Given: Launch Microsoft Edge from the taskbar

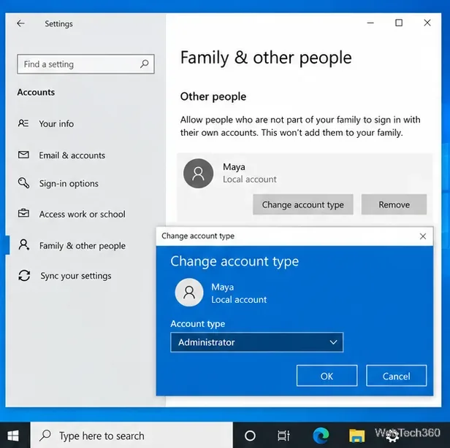Looking at the screenshot, I should tap(321, 436).
